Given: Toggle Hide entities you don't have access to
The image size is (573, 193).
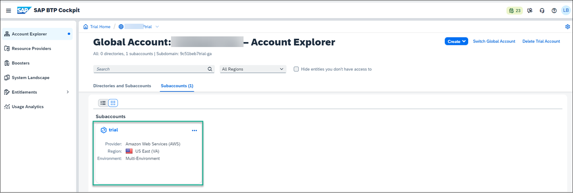Looking at the screenshot, I should tap(296, 69).
